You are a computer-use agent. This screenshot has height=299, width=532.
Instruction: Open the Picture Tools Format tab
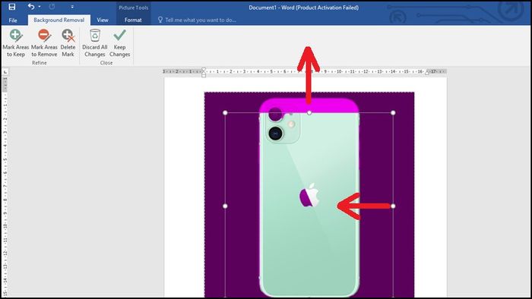(133, 20)
